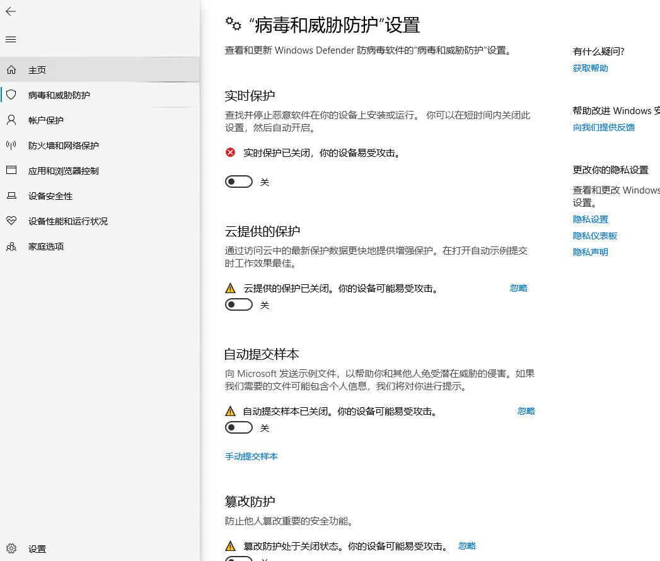Click the back arrow at top left
The width and height of the screenshot is (660, 561).
(11, 11)
